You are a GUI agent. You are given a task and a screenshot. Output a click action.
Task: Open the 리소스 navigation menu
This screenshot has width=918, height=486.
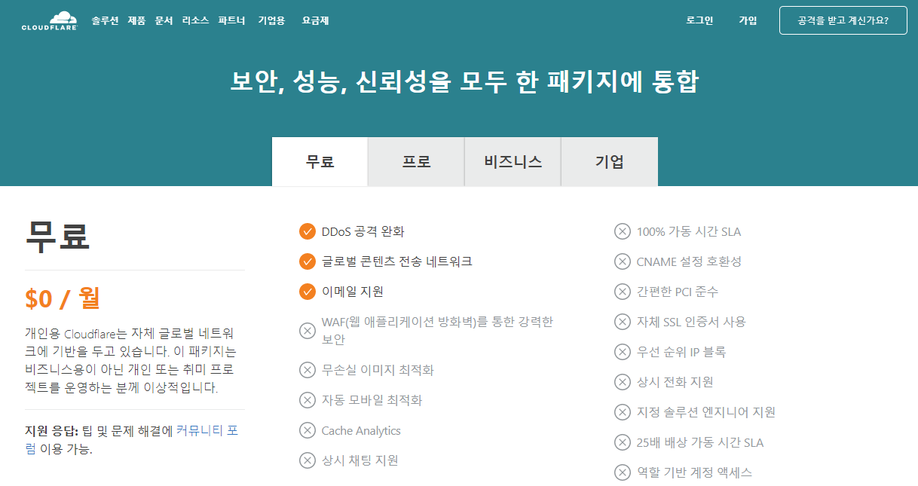coord(195,20)
